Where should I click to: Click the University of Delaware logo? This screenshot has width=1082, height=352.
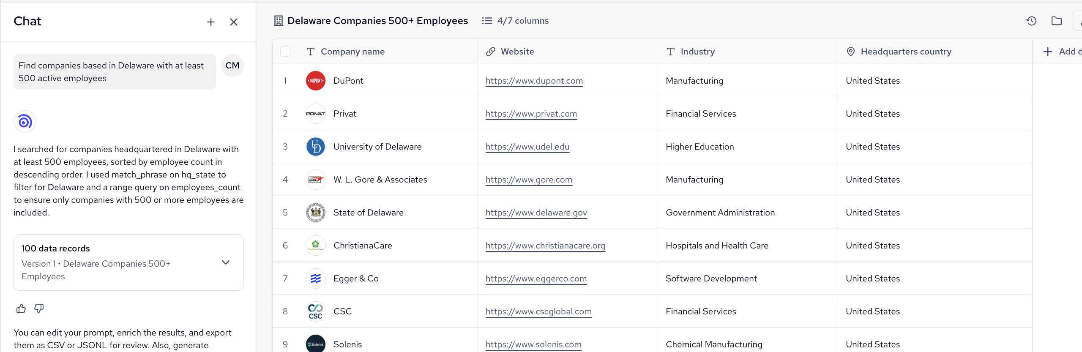[x=315, y=147]
